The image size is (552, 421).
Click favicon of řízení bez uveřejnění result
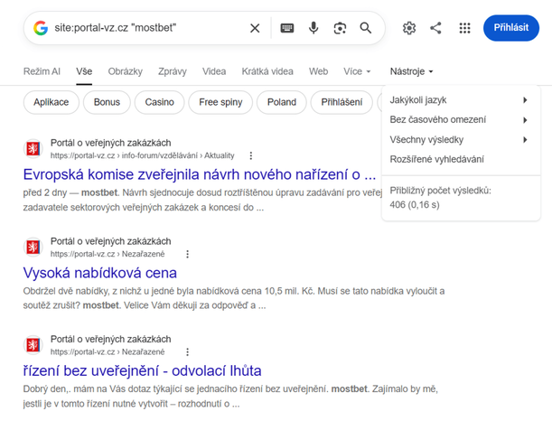33,345
